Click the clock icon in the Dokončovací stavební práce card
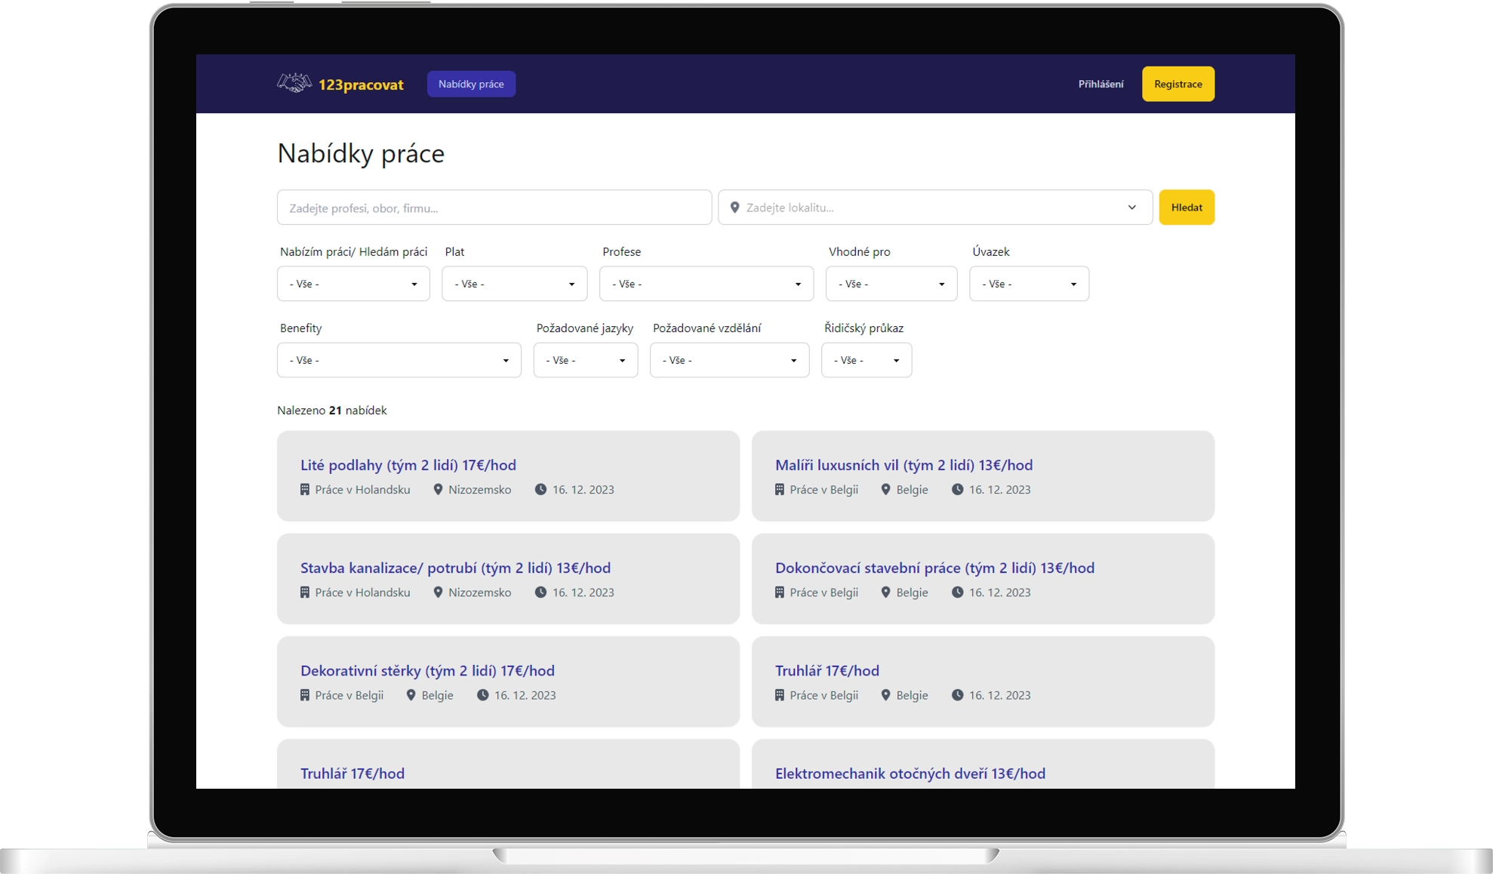 957,592
